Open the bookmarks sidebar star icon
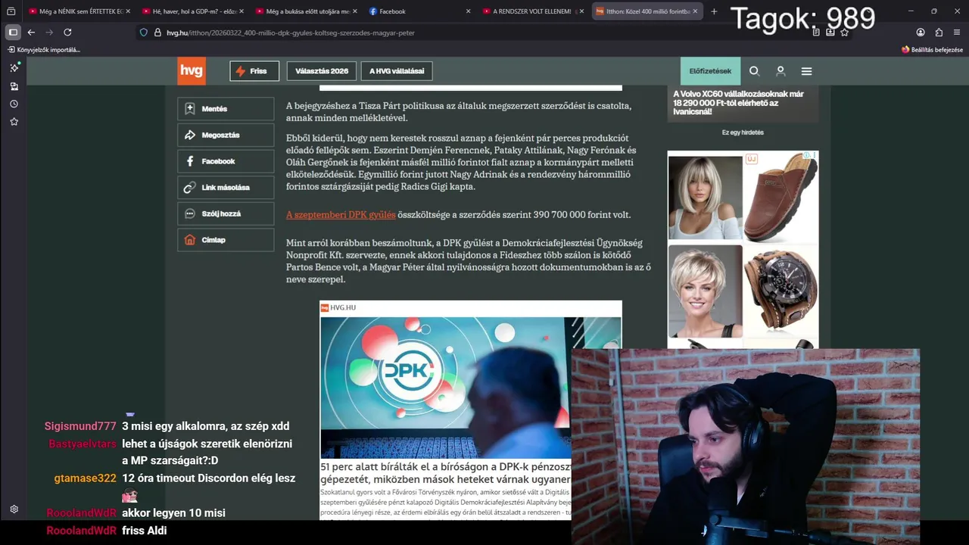Screen dimensions: 969x545 click(14, 122)
